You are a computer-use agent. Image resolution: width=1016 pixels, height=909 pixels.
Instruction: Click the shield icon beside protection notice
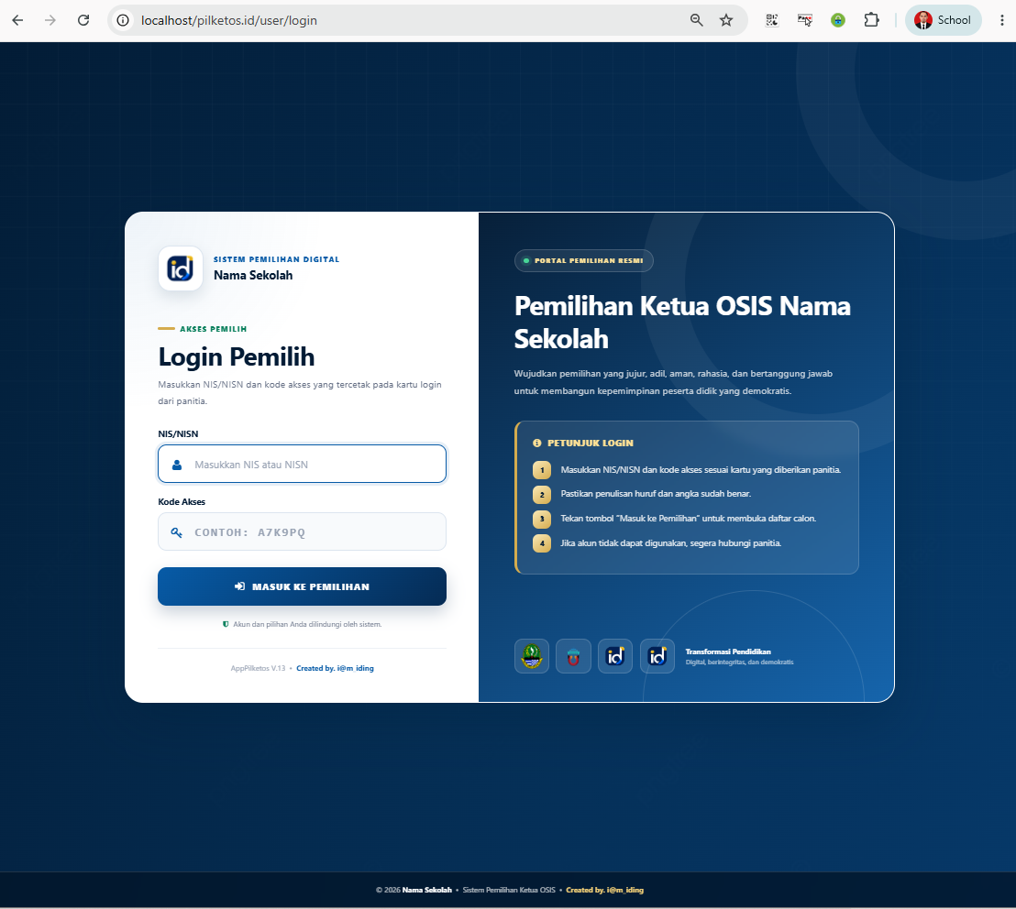tap(226, 624)
